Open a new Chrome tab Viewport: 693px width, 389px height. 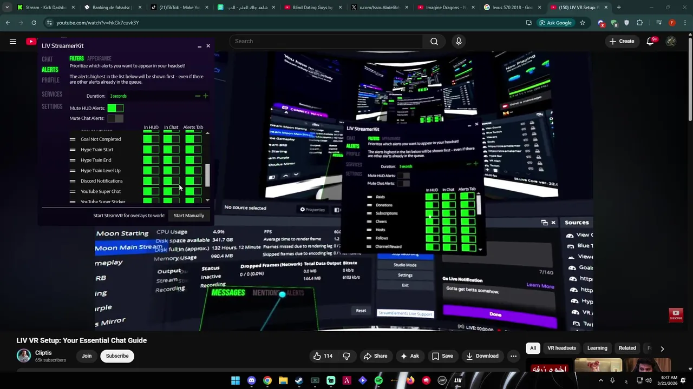619,8
